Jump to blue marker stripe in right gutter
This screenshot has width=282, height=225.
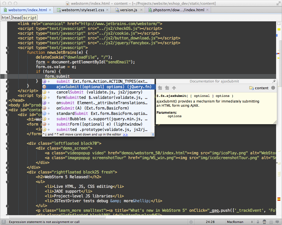coord(277,35)
